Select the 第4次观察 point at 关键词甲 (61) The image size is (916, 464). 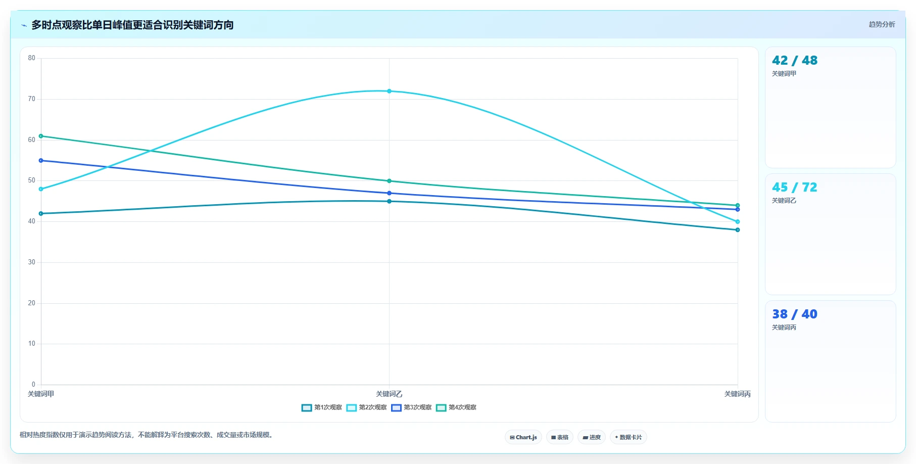[41, 136]
